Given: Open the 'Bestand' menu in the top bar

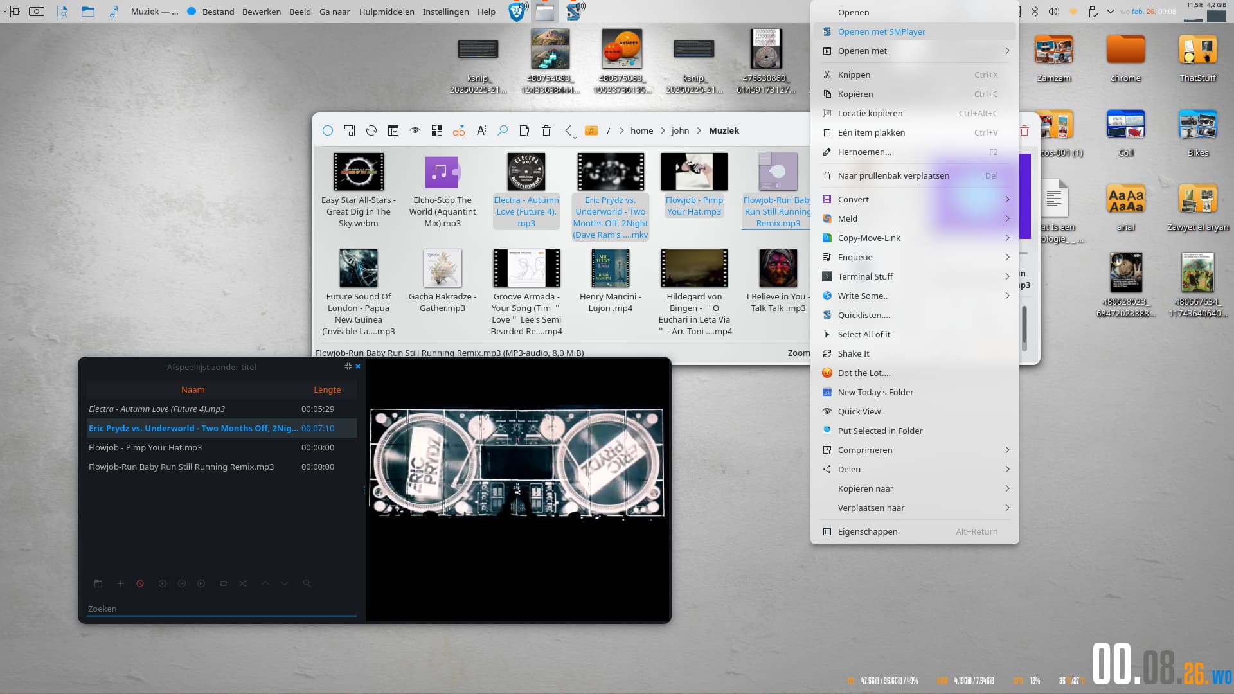Looking at the screenshot, I should (x=218, y=12).
